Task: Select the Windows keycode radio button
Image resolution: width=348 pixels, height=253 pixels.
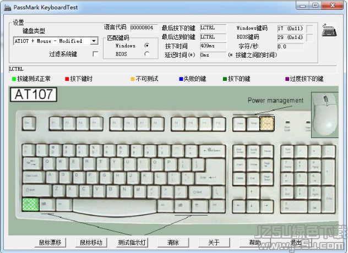Action: click(x=146, y=46)
